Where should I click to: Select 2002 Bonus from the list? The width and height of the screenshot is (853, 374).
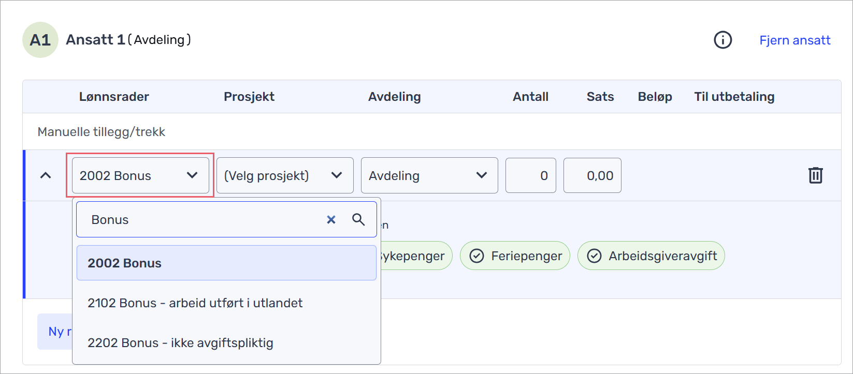click(x=226, y=263)
